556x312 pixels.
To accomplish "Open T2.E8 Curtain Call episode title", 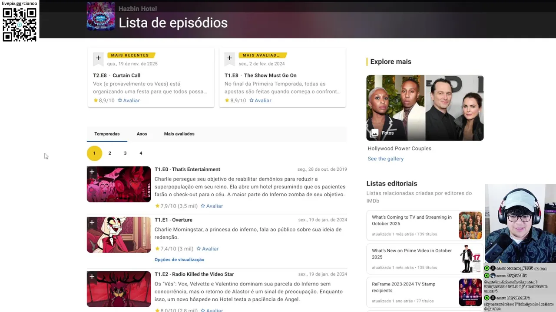I will pos(116,75).
